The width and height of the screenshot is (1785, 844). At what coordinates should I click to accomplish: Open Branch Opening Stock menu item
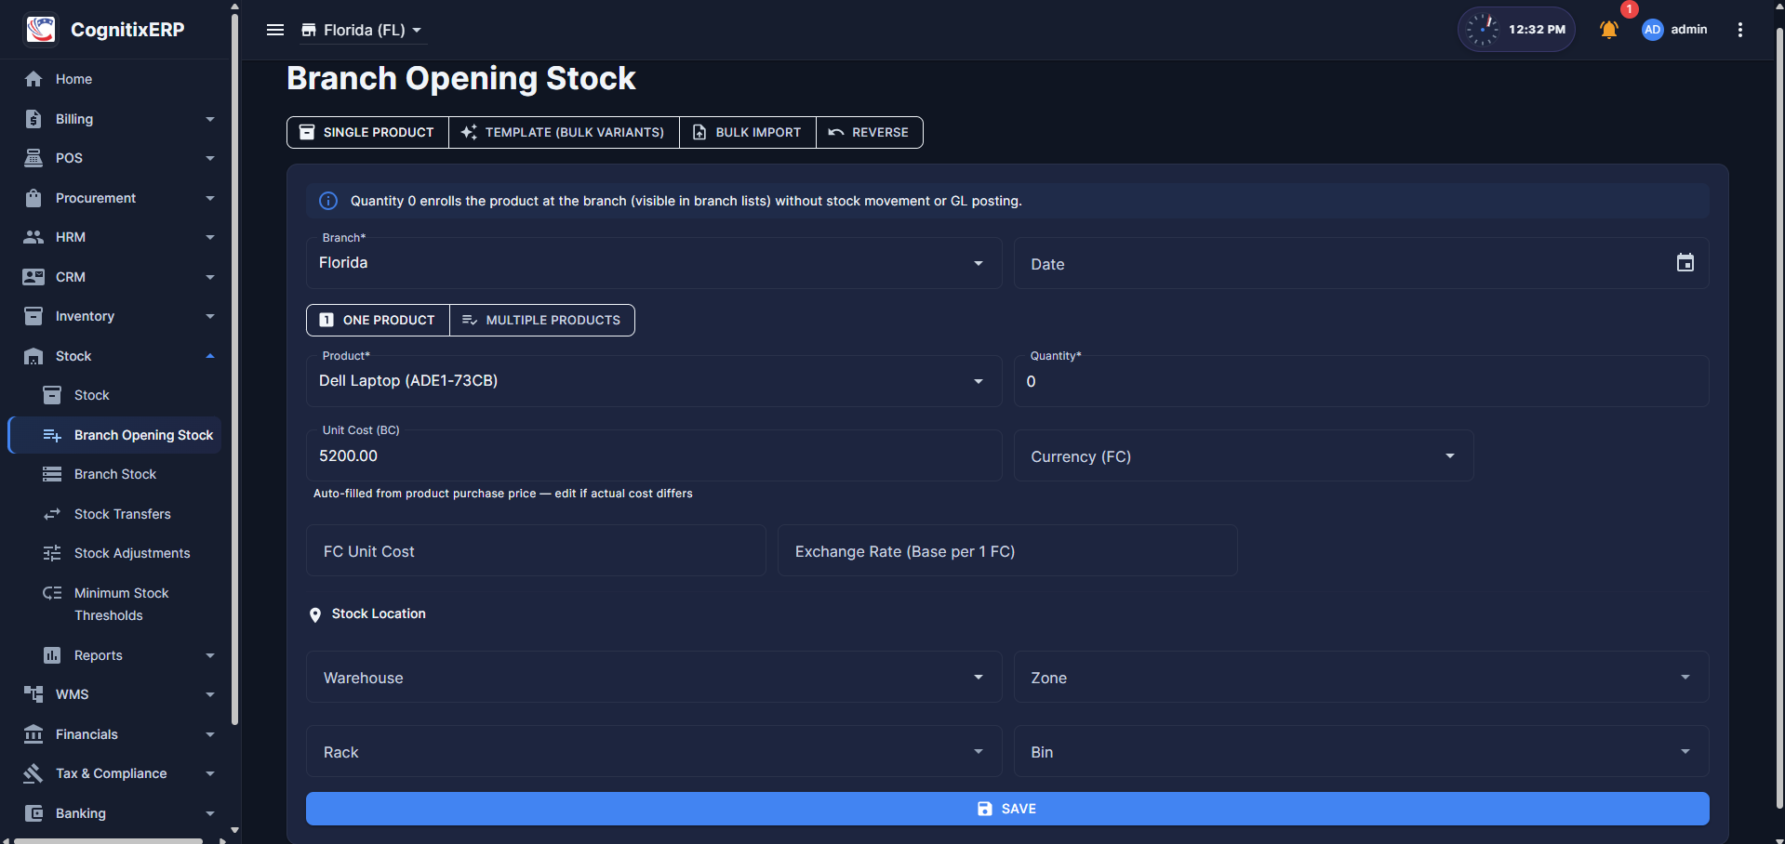pos(115,435)
